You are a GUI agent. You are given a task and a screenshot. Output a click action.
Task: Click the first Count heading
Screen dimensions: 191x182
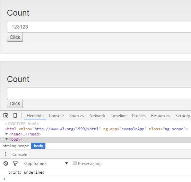pyautogui.click(x=18, y=13)
